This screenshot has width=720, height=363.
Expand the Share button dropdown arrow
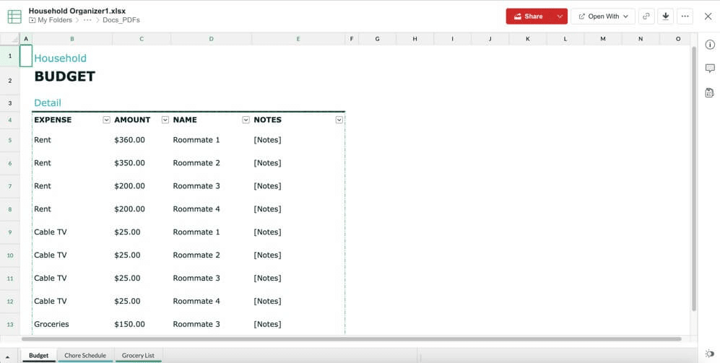[560, 16]
